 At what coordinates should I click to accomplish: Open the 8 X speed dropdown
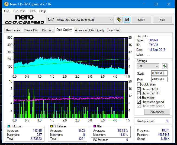[148, 66]
